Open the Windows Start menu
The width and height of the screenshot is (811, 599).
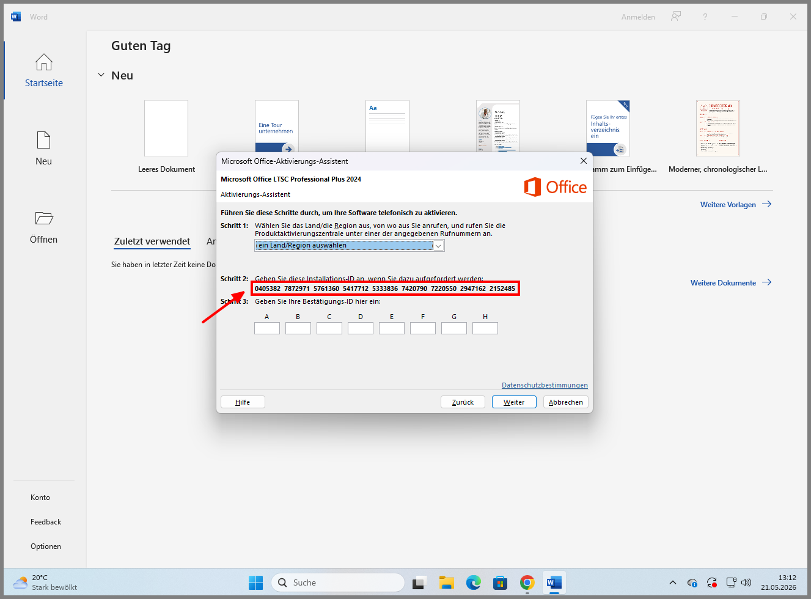[x=256, y=582]
